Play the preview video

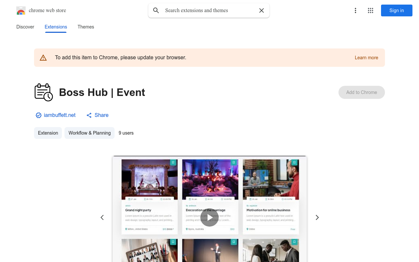tap(209, 217)
